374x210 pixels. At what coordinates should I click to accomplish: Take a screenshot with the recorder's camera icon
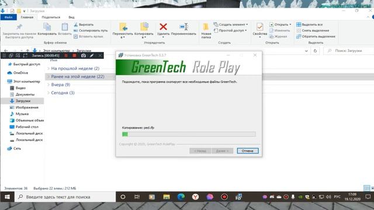(x=83, y=55)
